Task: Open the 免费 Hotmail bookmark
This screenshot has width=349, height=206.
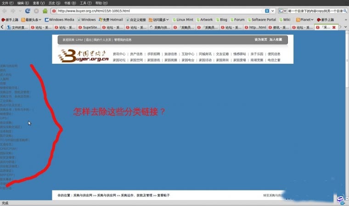Action: [x=111, y=20]
